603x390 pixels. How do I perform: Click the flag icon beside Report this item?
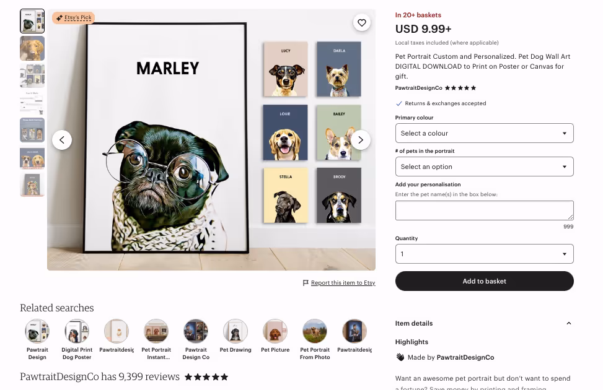coord(306,283)
